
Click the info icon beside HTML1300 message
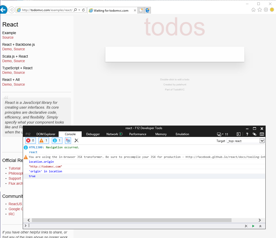click(26, 147)
